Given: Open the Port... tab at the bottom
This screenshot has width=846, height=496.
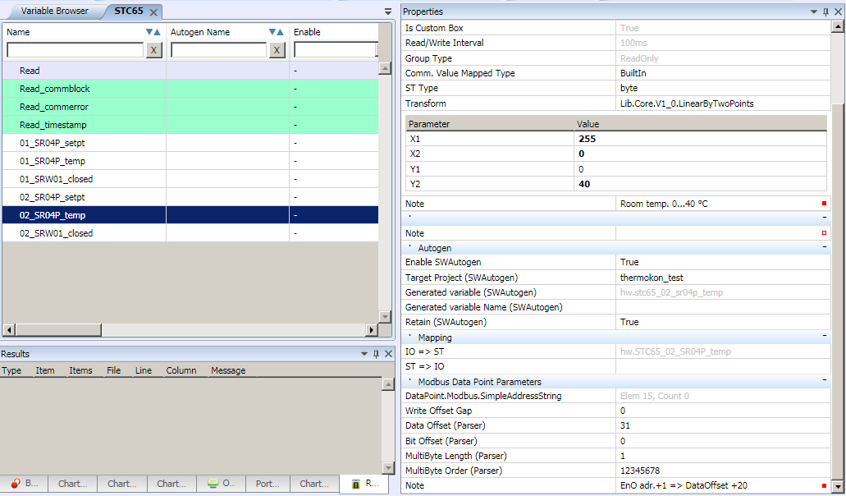Looking at the screenshot, I should [268, 484].
